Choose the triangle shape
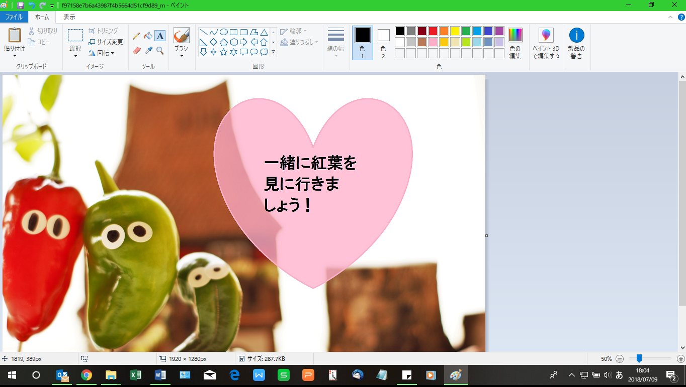Viewport: 686px width, 387px height. (264, 32)
